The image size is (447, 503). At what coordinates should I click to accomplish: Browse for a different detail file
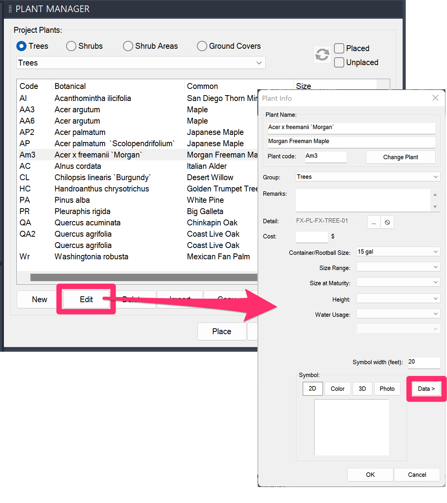[373, 222]
